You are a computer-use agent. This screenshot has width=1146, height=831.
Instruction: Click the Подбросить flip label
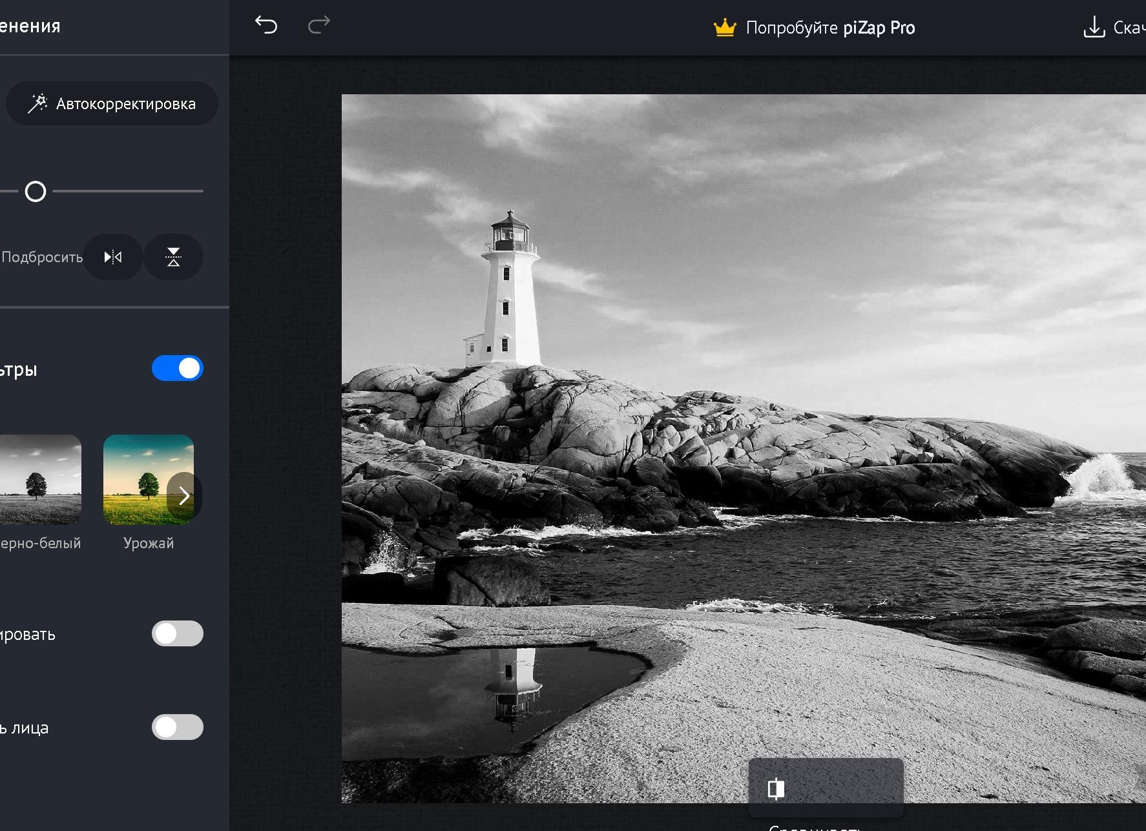click(42, 257)
